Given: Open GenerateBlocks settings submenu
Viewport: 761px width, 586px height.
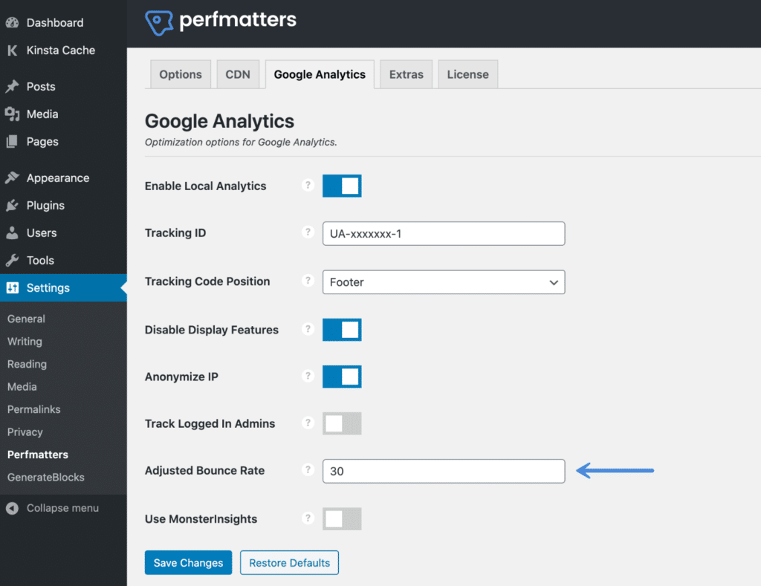Looking at the screenshot, I should click(x=46, y=478).
